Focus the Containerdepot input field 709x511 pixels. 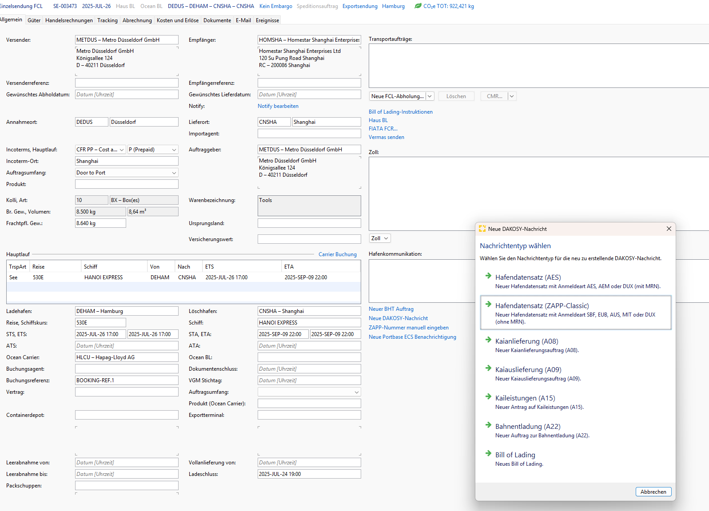click(x=127, y=415)
